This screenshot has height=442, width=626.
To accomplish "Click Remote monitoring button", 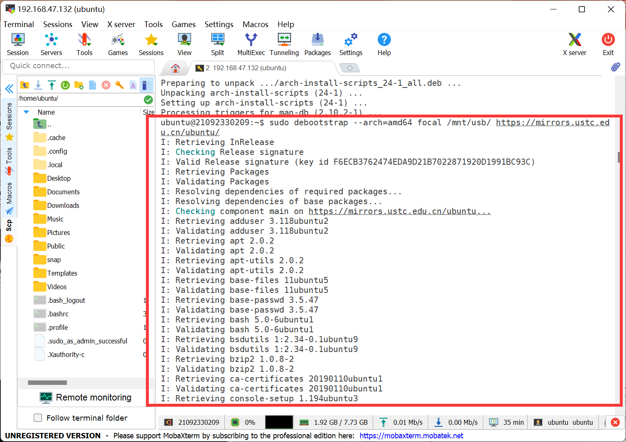I will click(85, 397).
